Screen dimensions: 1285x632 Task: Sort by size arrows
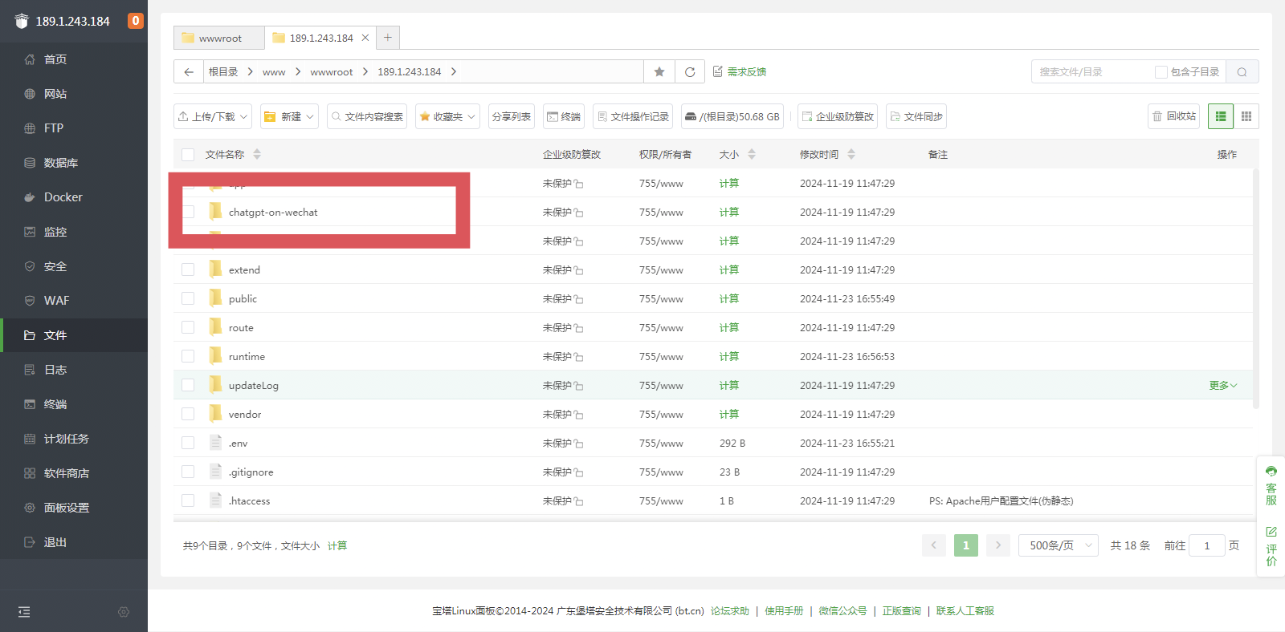[x=752, y=154]
